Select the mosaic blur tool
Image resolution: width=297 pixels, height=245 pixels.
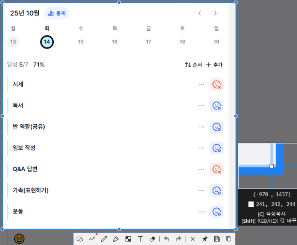tap(128, 239)
